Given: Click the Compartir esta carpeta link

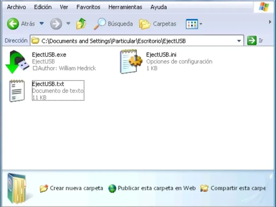Looking at the screenshot, I should click(x=238, y=188).
